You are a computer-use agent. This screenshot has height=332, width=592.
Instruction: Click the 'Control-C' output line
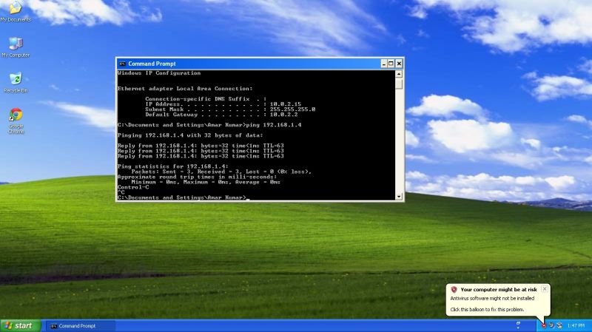[x=133, y=187]
